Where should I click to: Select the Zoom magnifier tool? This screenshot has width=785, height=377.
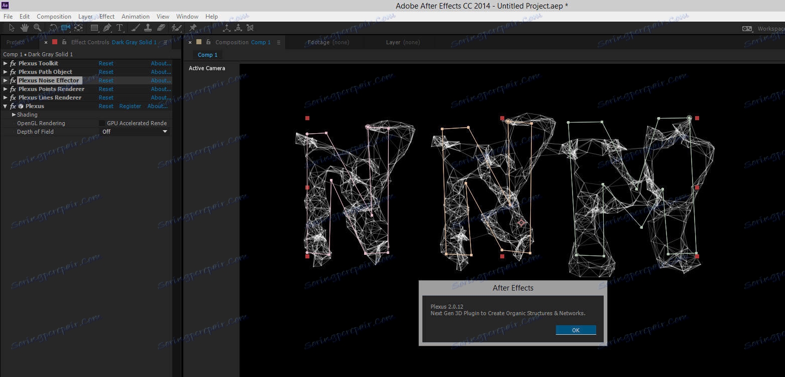[37, 28]
